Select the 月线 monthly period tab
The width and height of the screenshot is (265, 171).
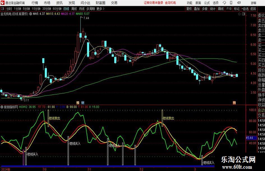pyautogui.click(x=82, y=9)
